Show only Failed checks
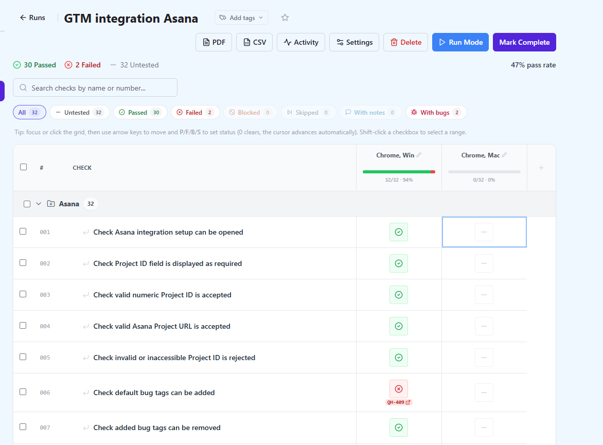The image size is (603, 445). [x=196, y=112]
